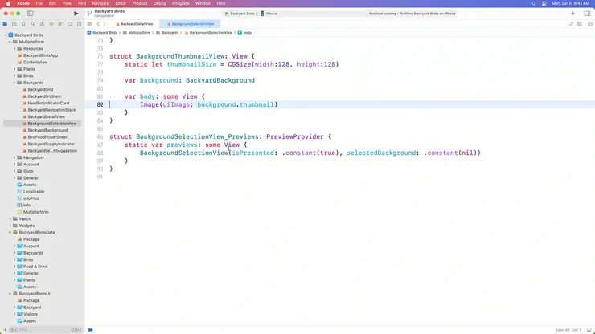
Task: Open the Product menu
Action: (140, 3)
